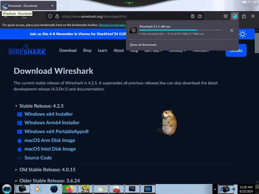259x194 pixels.
Task: Click macOS Intel Disk Image link
Action: tap(50, 149)
